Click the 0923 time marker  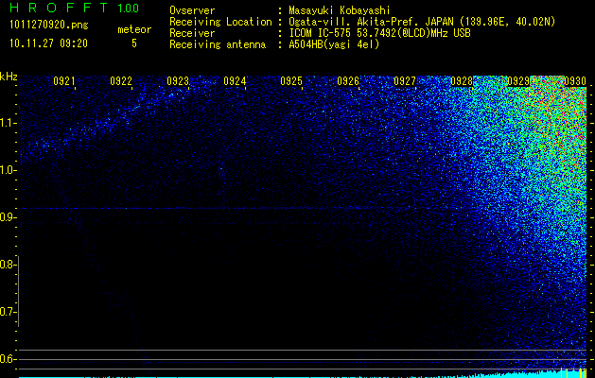click(x=178, y=80)
